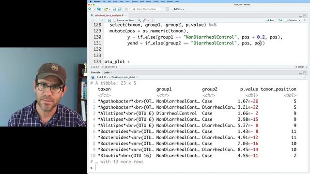Screen dimensions: 310x174
Task: Click the Find/Replace magnifier icon
Action: click(x=139, y=20)
